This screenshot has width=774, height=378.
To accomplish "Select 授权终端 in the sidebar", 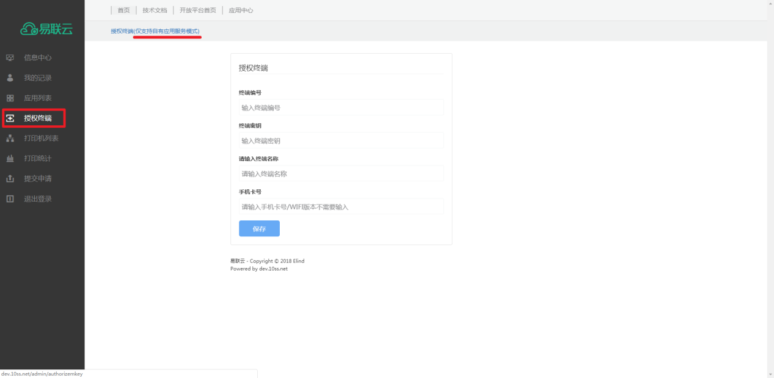I will point(38,118).
